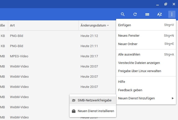Click Feedback geben
The height and width of the screenshot is (120, 178).
pyautogui.click(x=130, y=90)
